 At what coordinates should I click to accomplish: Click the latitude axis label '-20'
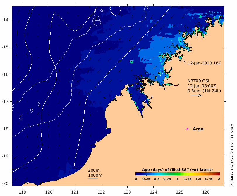click(x=5, y=183)
